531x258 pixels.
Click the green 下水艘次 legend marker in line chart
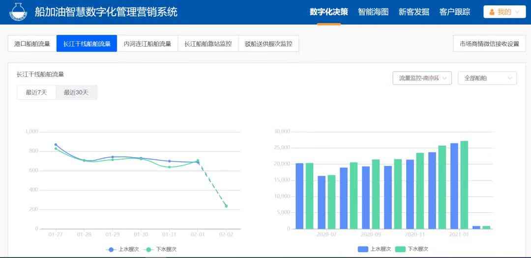(149, 249)
